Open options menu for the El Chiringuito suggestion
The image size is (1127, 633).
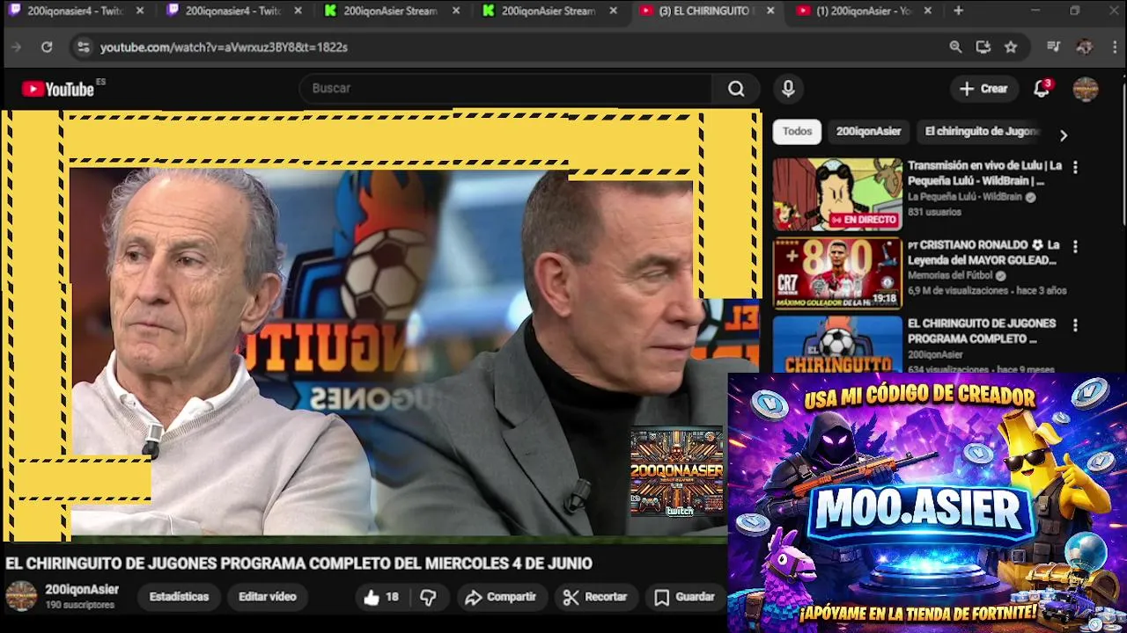[x=1075, y=325]
